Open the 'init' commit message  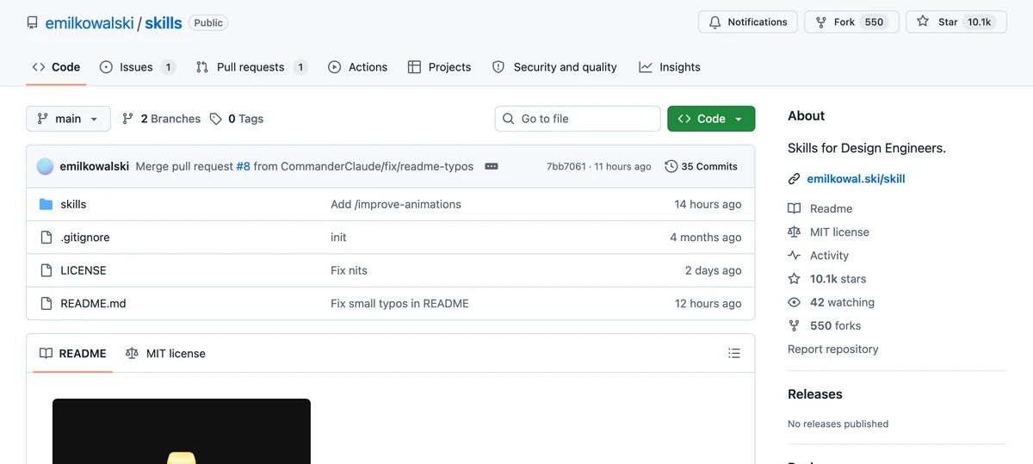point(338,238)
